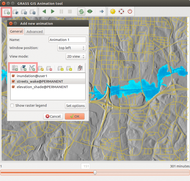Quit animation tool with power icon
This screenshot has height=181, width=190.
pos(130,11)
